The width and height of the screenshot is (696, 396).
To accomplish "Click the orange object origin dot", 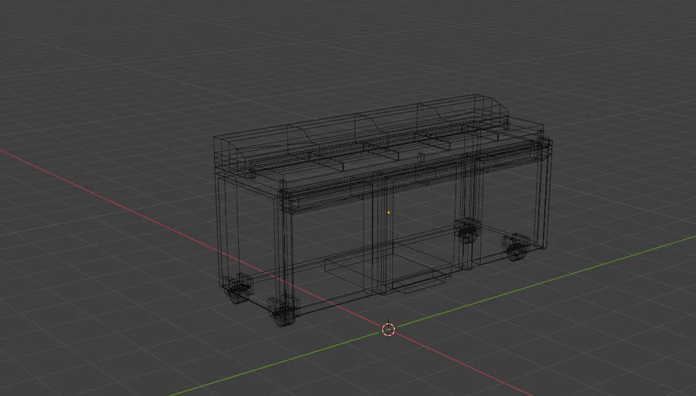I will click(x=389, y=213).
